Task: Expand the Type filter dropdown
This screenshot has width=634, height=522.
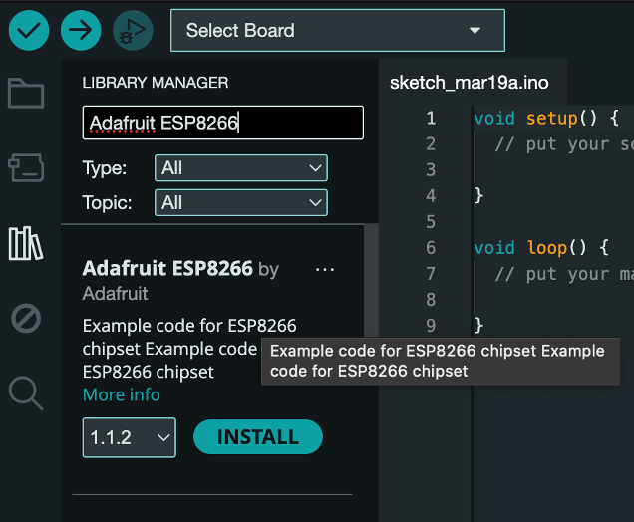Action: 241,168
